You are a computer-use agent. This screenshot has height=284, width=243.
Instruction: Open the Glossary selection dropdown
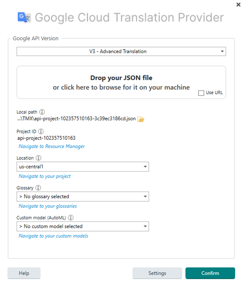click(145, 196)
